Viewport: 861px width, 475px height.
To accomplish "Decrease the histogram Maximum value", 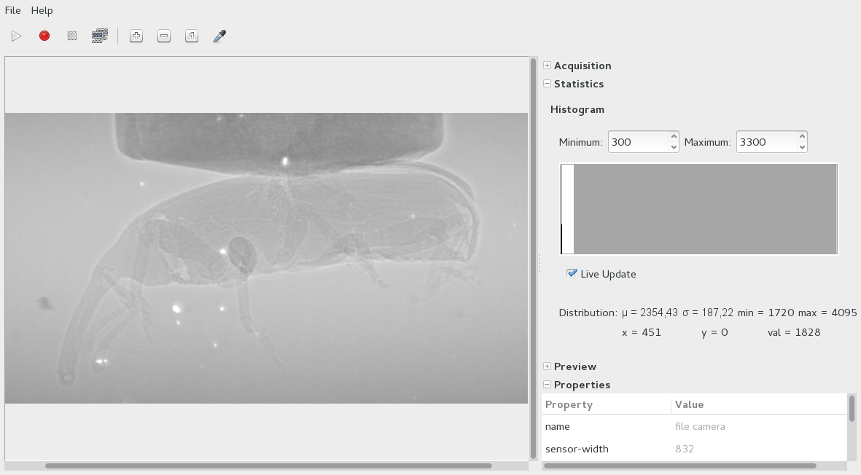I will (802, 147).
